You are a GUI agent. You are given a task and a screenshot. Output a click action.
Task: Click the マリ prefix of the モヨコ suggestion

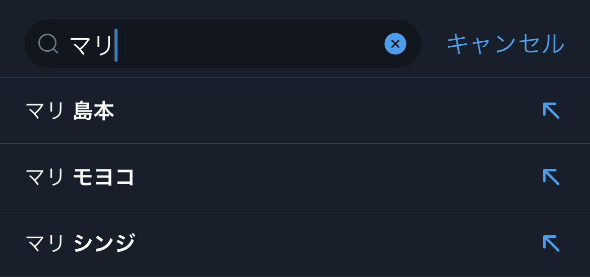click(45, 177)
